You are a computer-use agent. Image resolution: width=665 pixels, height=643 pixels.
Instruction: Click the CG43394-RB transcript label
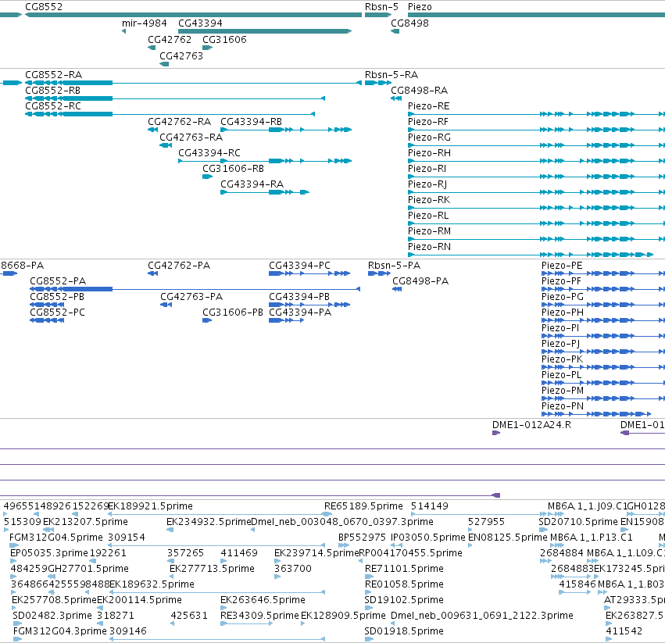click(x=251, y=122)
